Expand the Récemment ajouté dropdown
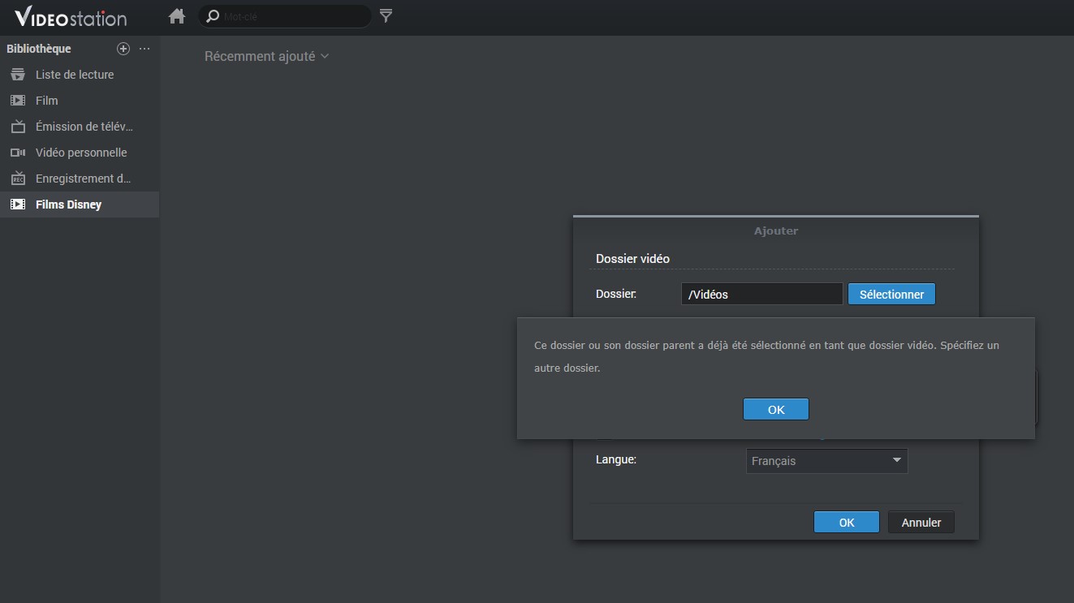The width and height of the screenshot is (1074, 603). pos(266,56)
